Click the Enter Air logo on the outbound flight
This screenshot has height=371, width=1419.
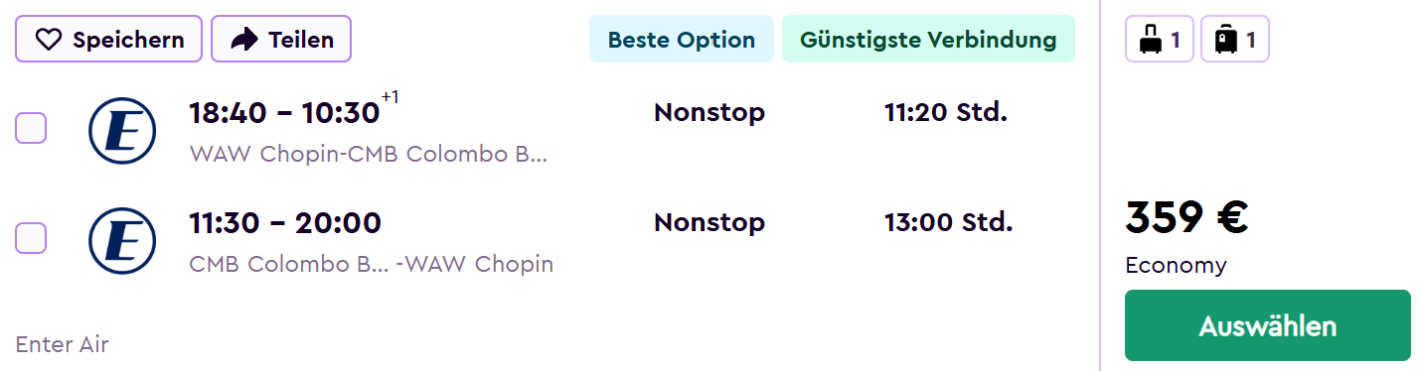(122, 130)
